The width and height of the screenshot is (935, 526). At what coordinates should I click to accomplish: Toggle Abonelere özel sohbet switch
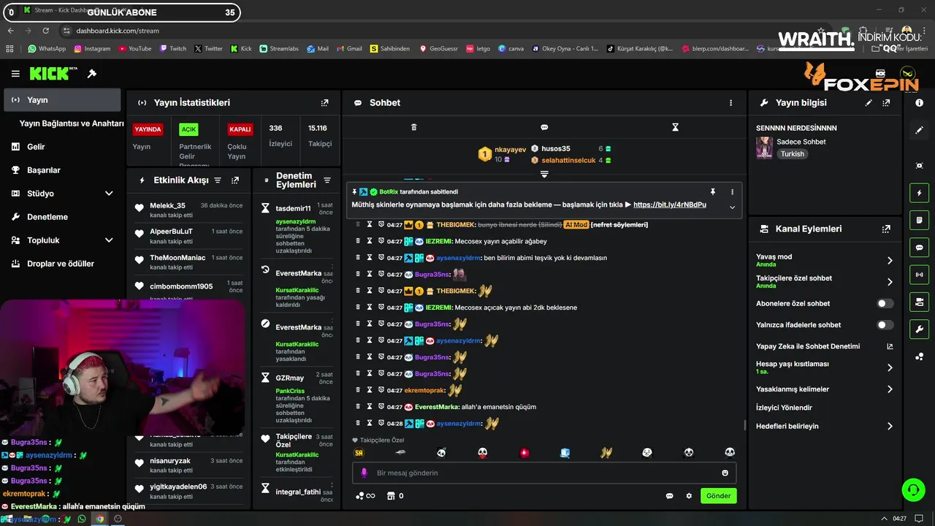885,303
